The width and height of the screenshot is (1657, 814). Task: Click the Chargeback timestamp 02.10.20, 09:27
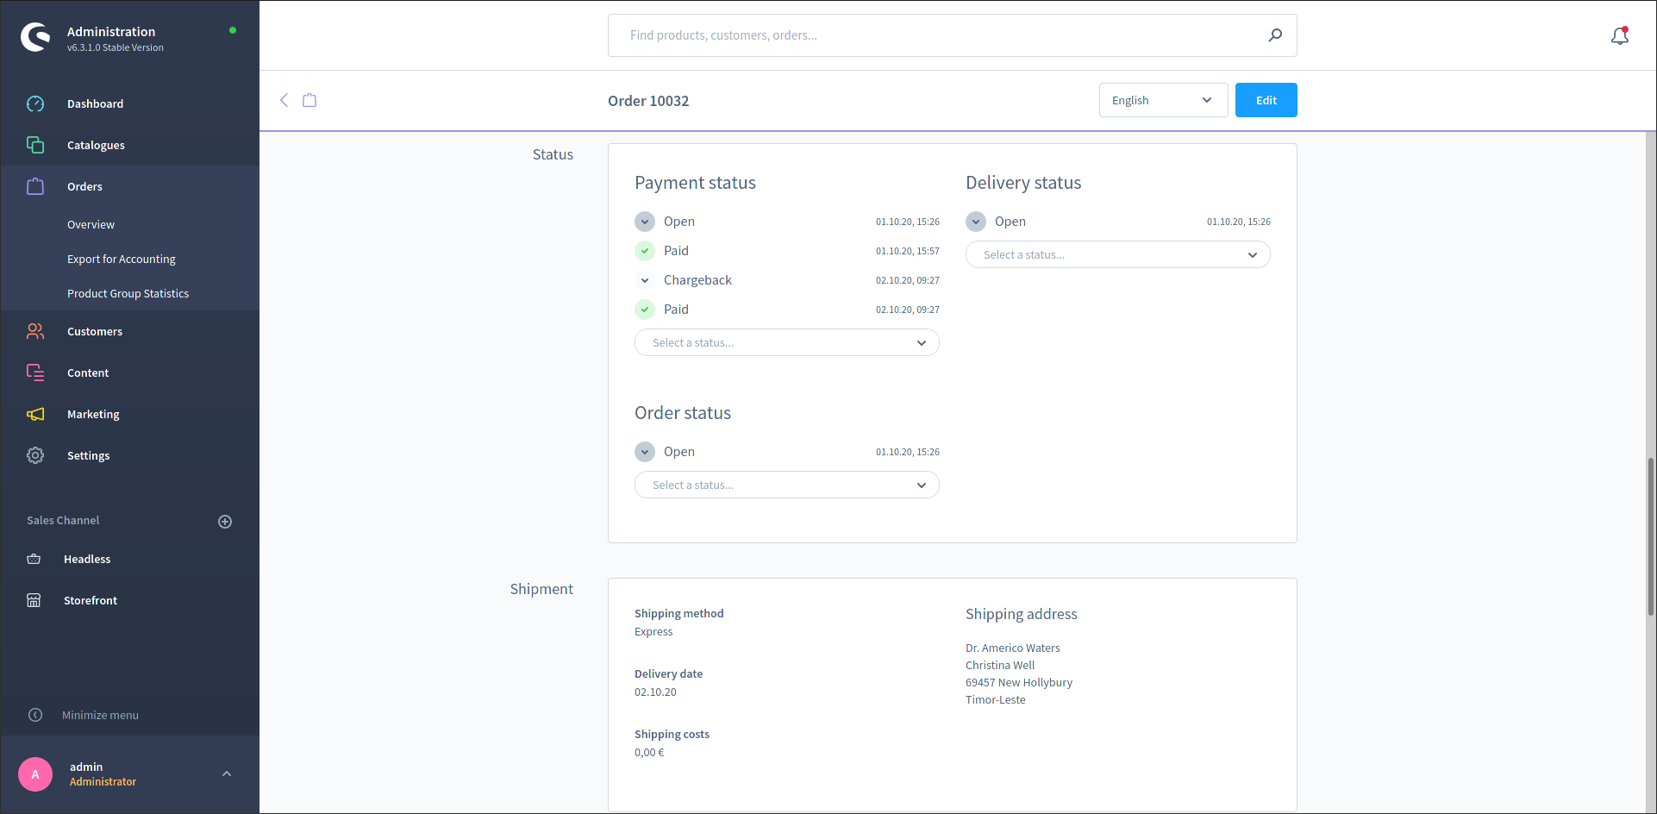(x=908, y=280)
